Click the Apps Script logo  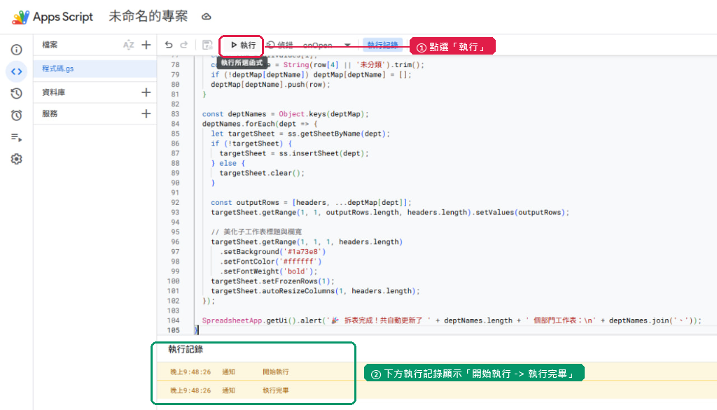click(x=20, y=17)
